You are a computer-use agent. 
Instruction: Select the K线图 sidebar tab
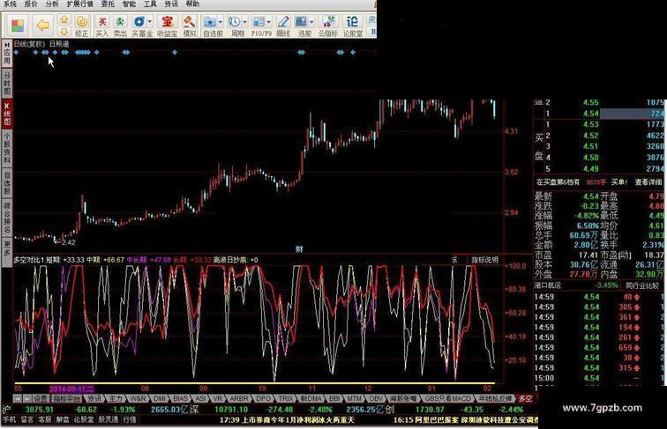click(7, 114)
